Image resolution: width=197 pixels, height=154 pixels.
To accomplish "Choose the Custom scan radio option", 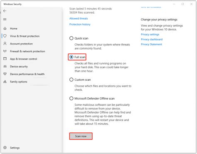I will (71, 79).
